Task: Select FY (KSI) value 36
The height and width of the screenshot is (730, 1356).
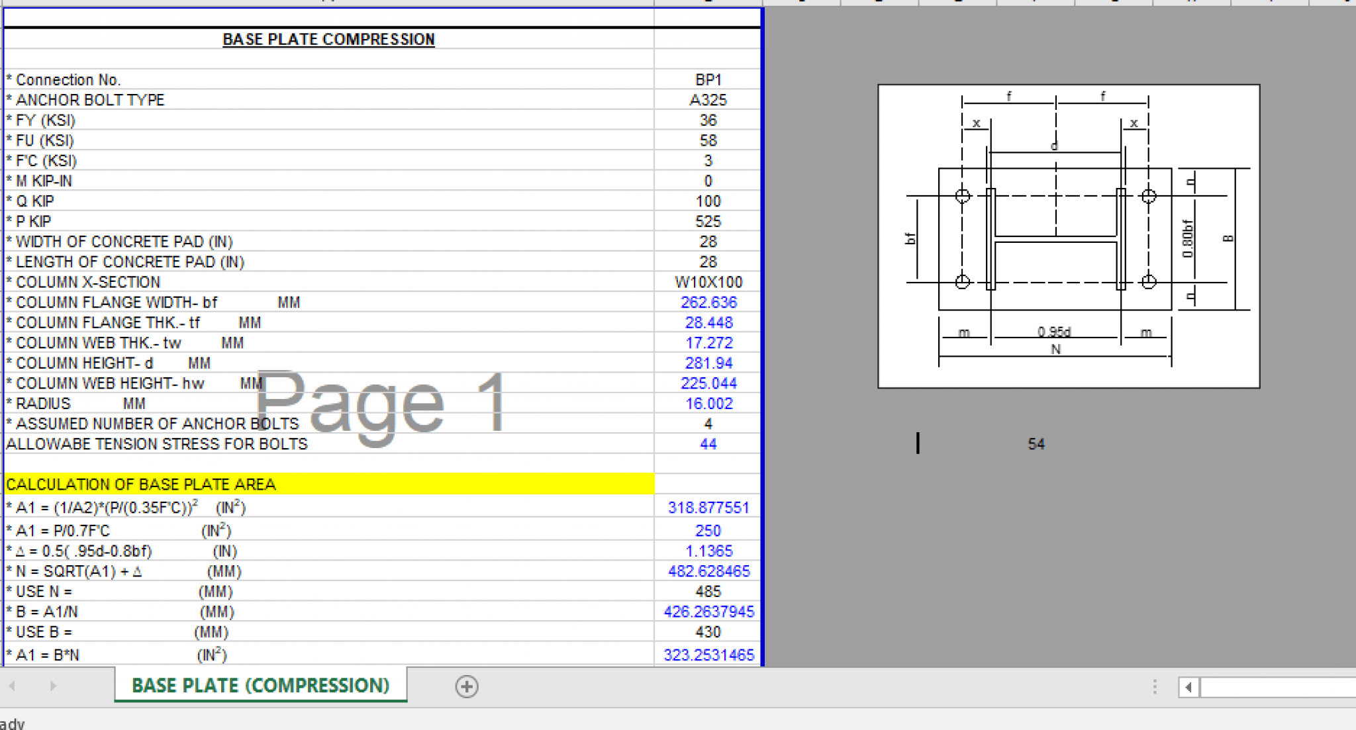Action: [x=708, y=120]
